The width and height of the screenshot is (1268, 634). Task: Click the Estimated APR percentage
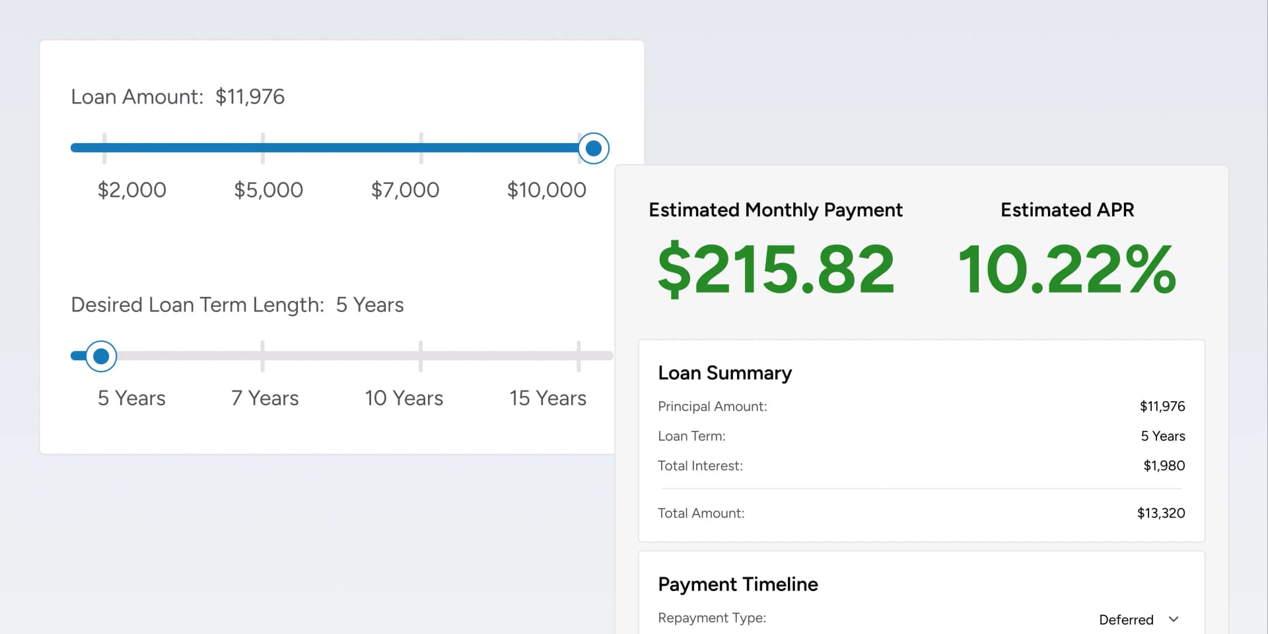[1067, 267]
